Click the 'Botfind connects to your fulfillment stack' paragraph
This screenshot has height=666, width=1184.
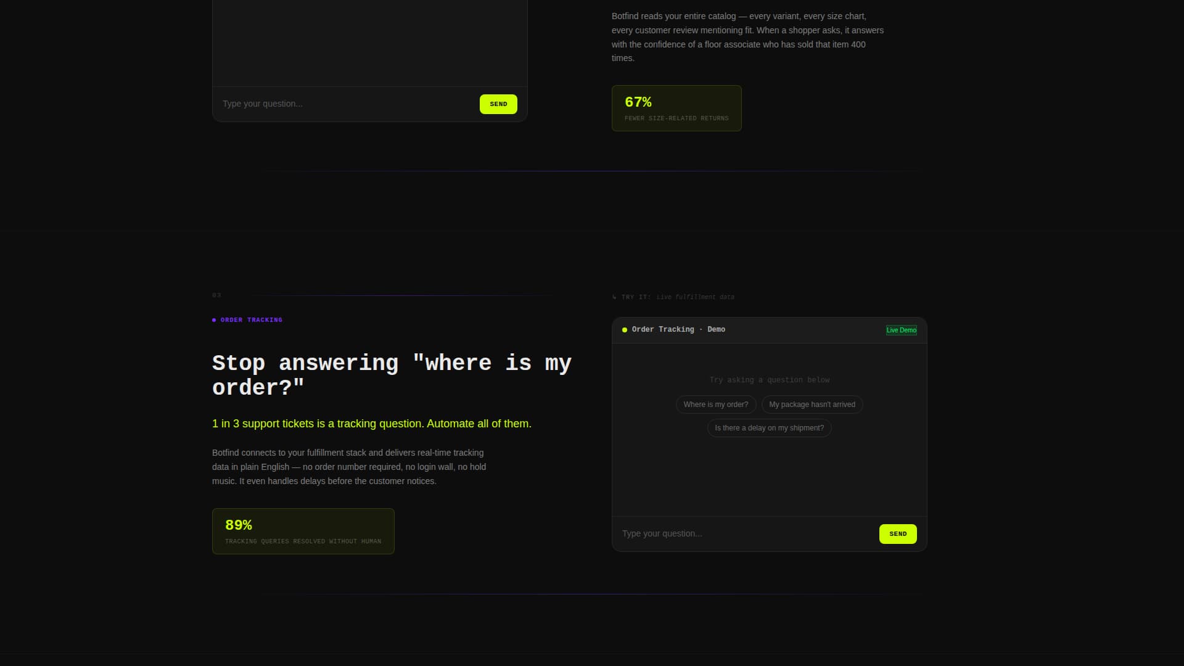click(349, 467)
